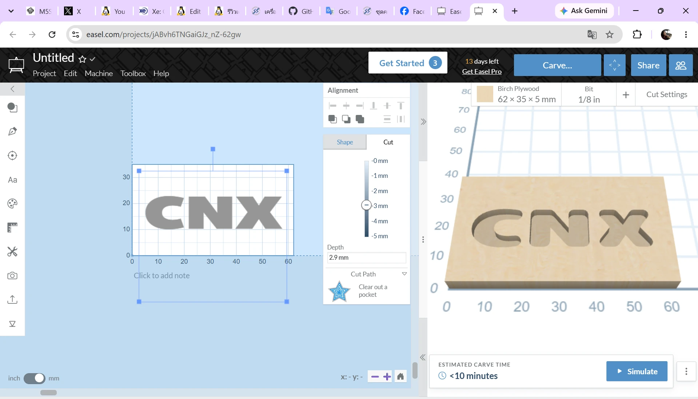Align selected objects to left edge
The image size is (698, 399).
[332, 106]
